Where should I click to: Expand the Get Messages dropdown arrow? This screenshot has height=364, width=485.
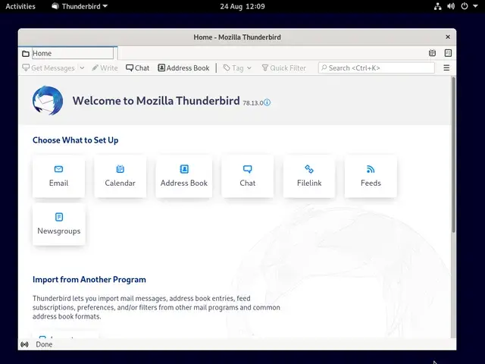coord(82,67)
